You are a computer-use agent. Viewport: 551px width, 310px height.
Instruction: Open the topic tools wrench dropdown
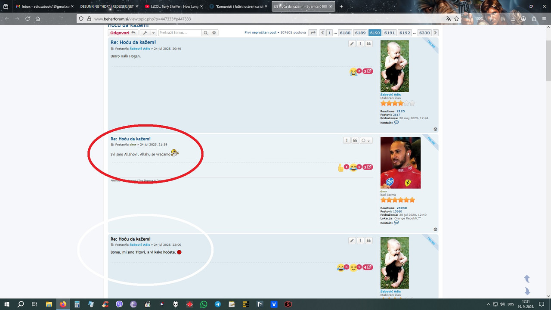click(148, 33)
